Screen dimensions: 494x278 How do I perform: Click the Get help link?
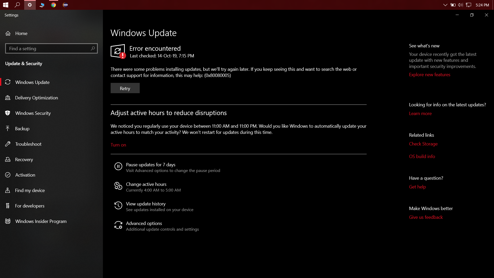tap(417, 187)
